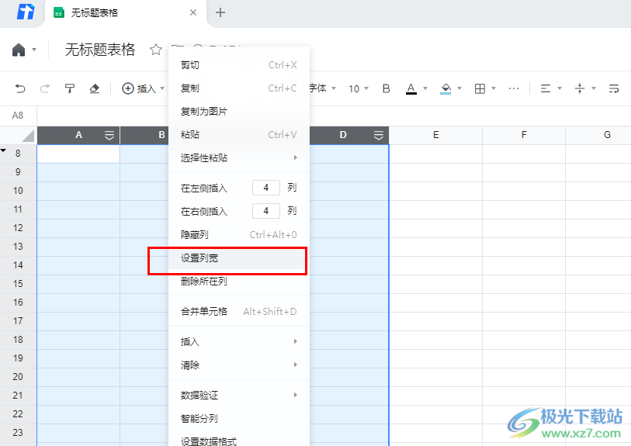Open a new tab with plus
Image resolution: width=631 pixels, height=446 pixels.
click(220, 12)
